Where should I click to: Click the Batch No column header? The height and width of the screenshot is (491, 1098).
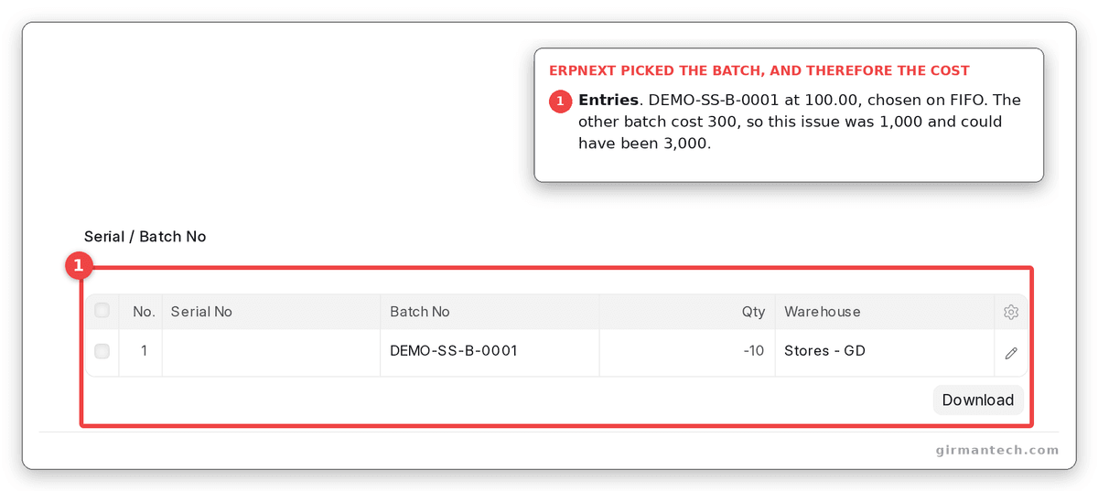pos(490,312)
